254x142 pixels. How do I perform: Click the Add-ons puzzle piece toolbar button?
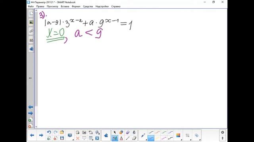(x=106, y=135)
